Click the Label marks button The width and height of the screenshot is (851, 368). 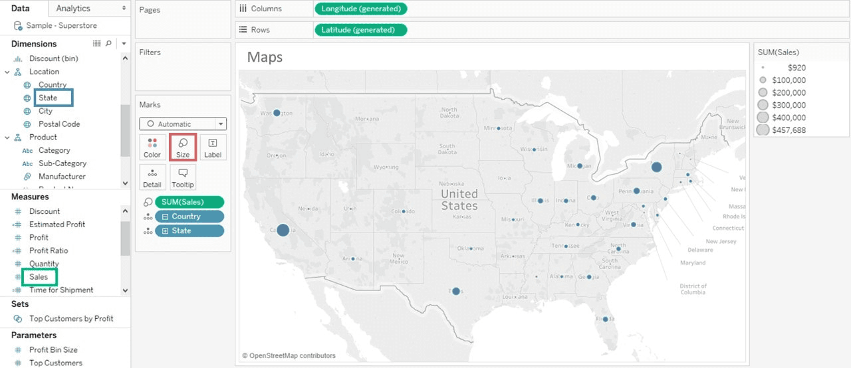pos(213,147)
